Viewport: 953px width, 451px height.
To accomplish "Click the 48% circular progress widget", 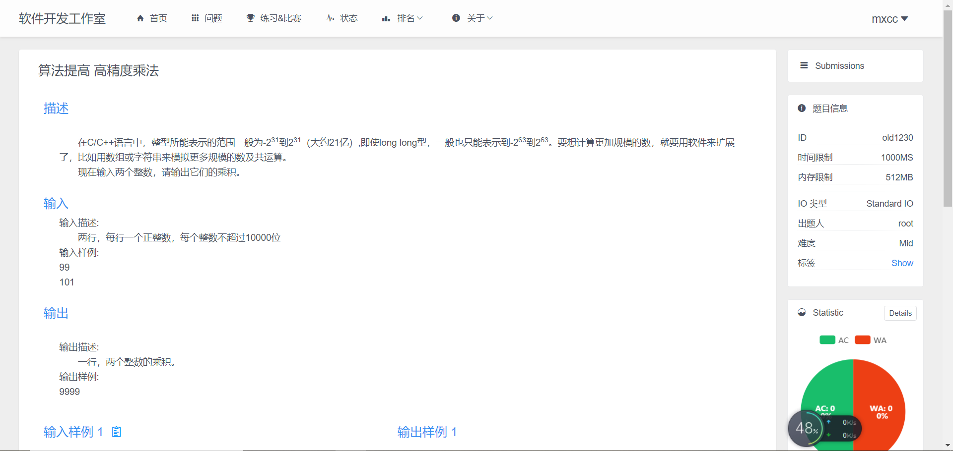I will [x=806, y=428].
